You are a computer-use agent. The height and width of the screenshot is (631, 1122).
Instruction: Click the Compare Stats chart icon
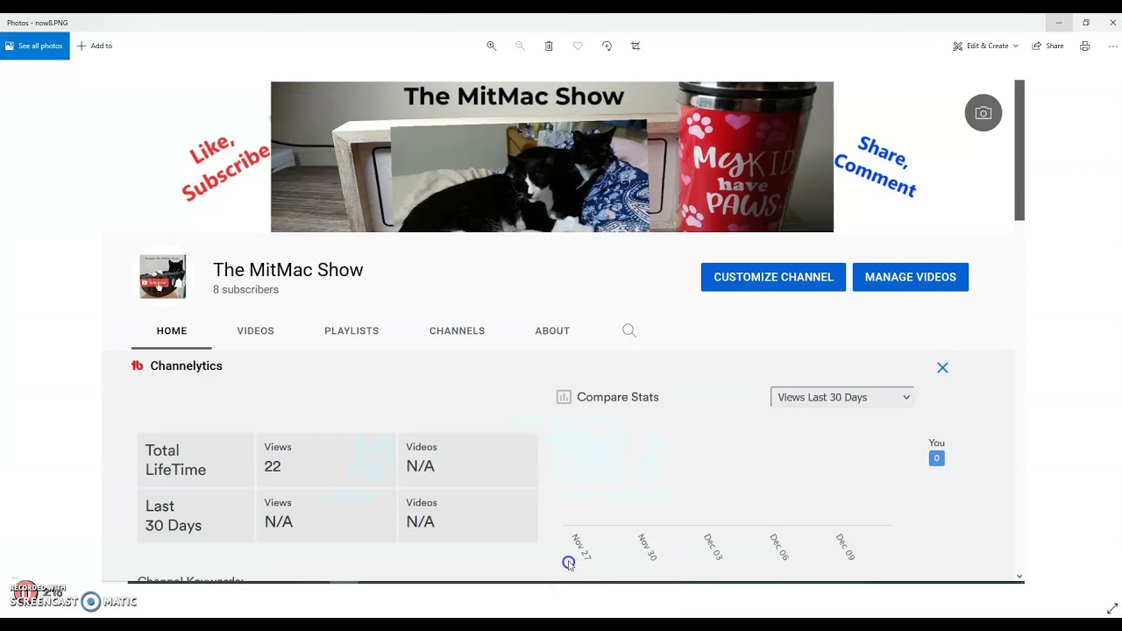[x=564, y=397]
